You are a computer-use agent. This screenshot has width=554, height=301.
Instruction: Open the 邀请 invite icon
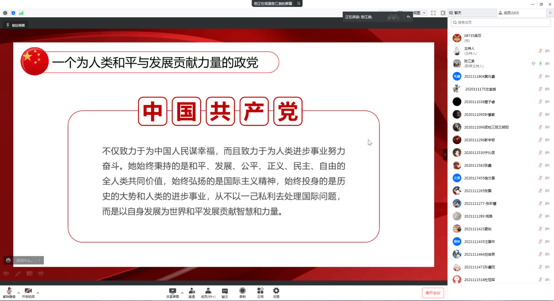pyautogui.click(x=192, y=291)
